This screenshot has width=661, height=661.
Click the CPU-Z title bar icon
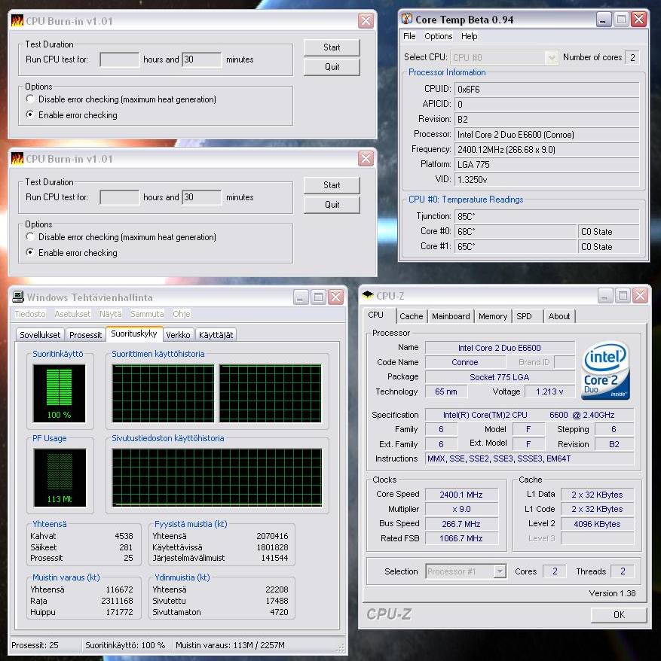point(368,296)
